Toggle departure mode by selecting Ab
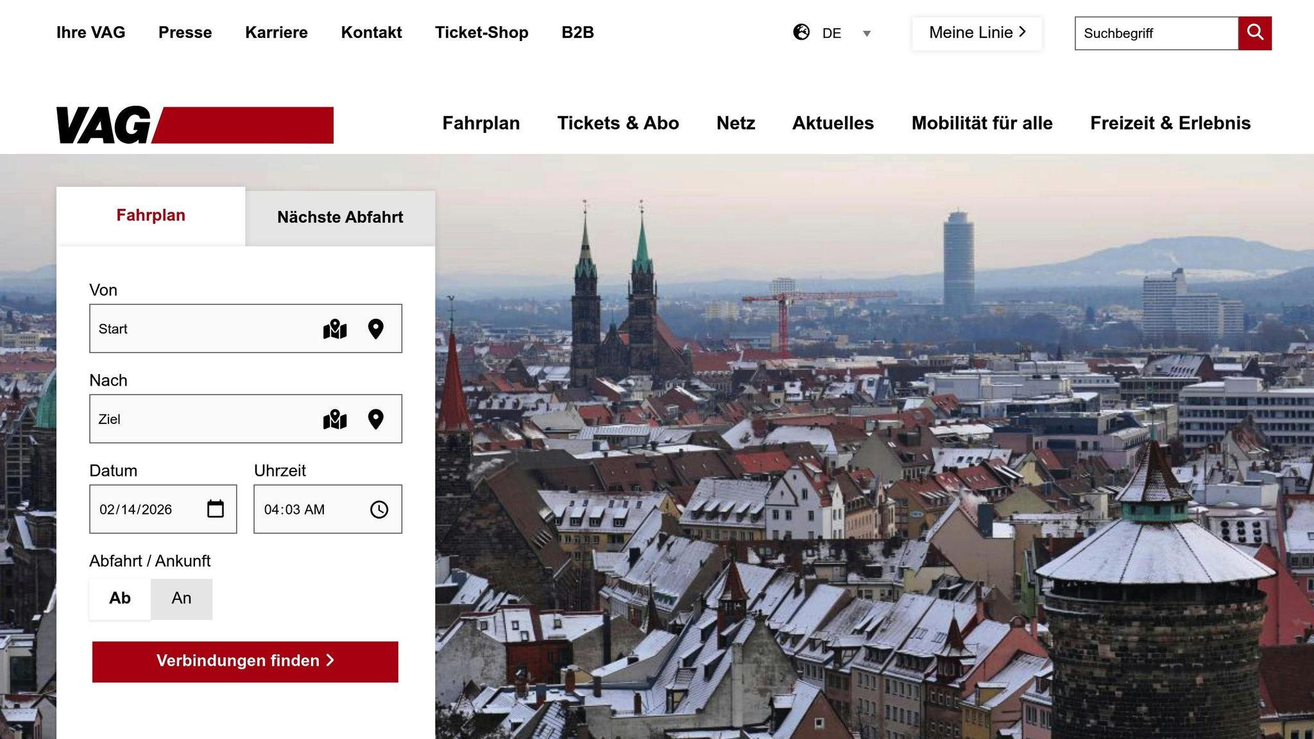The height and width of the screenshot is (739, 1314). pos(119,599)
